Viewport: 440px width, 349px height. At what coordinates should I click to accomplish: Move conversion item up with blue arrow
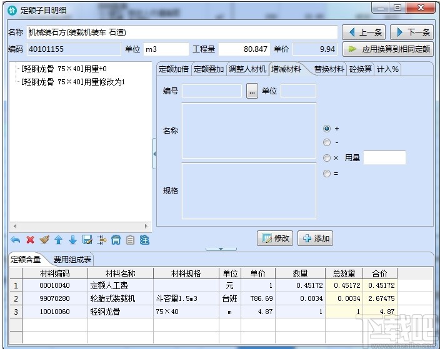(x=58, y=240)
